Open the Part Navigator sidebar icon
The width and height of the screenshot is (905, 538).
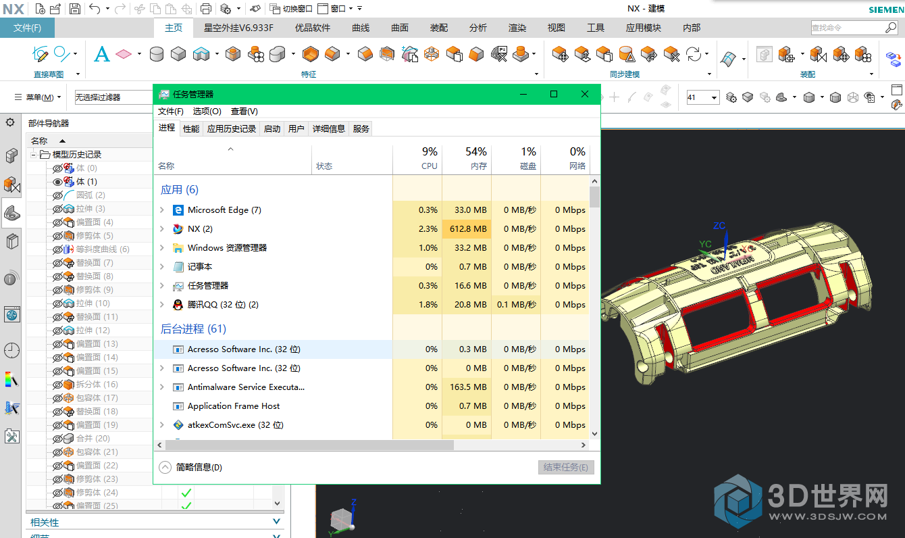[11, 213]
